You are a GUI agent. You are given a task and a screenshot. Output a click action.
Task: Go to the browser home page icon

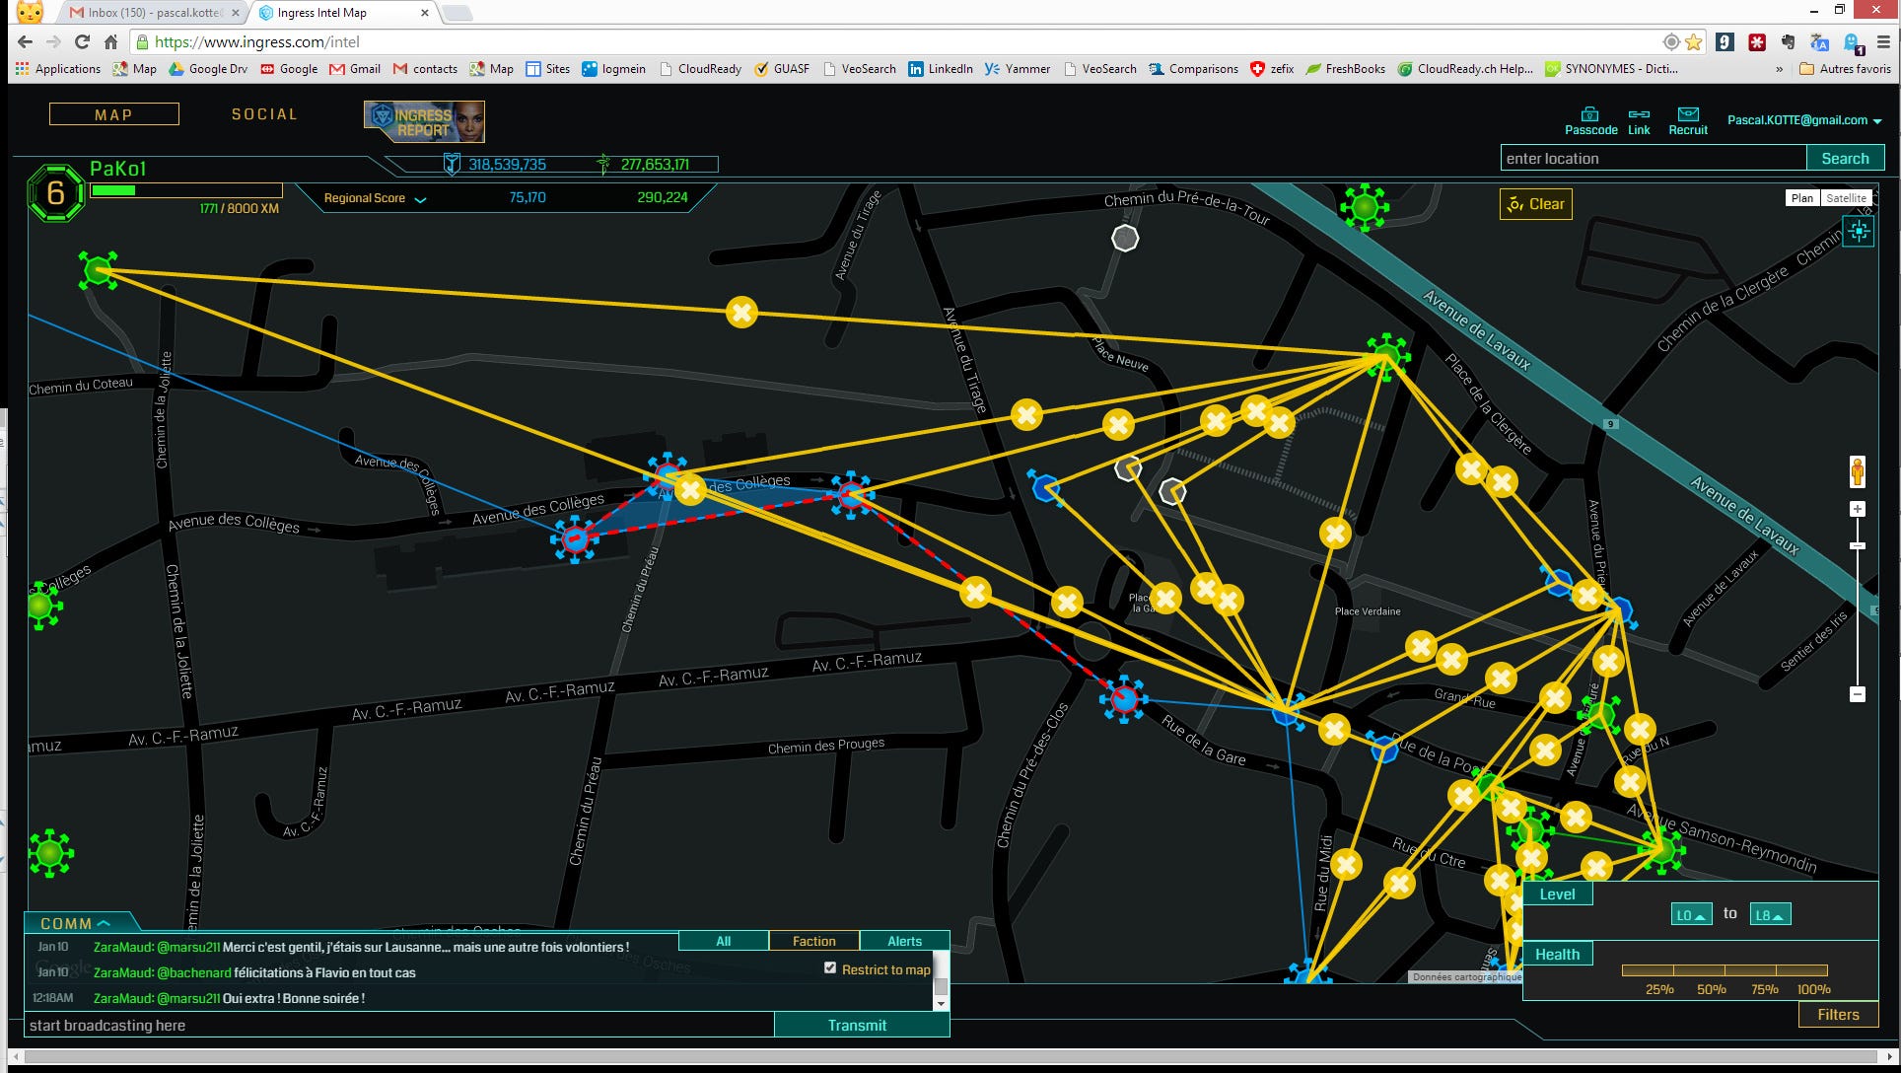point(110,41)
